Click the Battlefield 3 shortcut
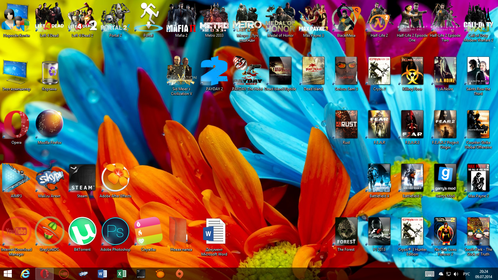The width and height of the screenshot is (498, 280). tap(412, 178)
